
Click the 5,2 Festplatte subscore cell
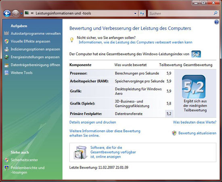[x=169, y=114]
